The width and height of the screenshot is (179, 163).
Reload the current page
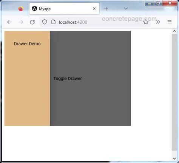(x=32, y=22)
